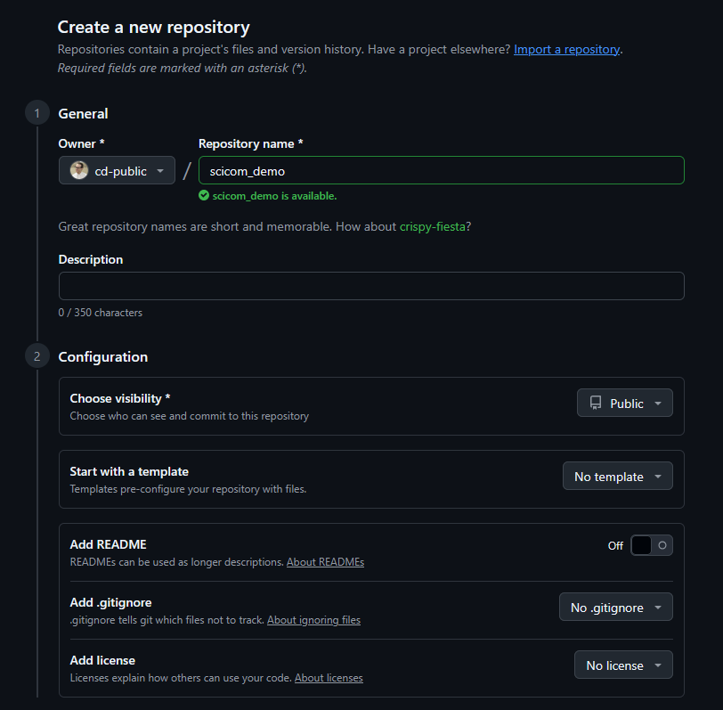Viewport: 723px width, 710px height.
Task: Follow the Import a repository link
Action: click(566, 50)
